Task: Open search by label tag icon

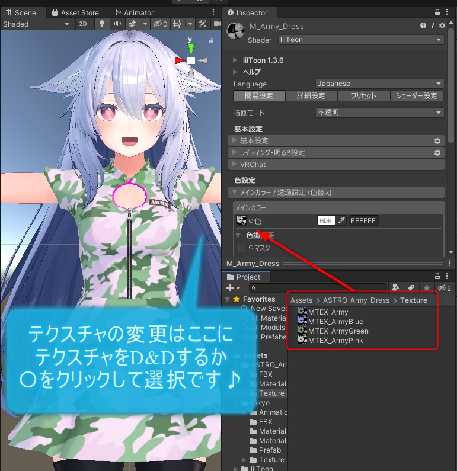Action: click(x=411, y=288)
